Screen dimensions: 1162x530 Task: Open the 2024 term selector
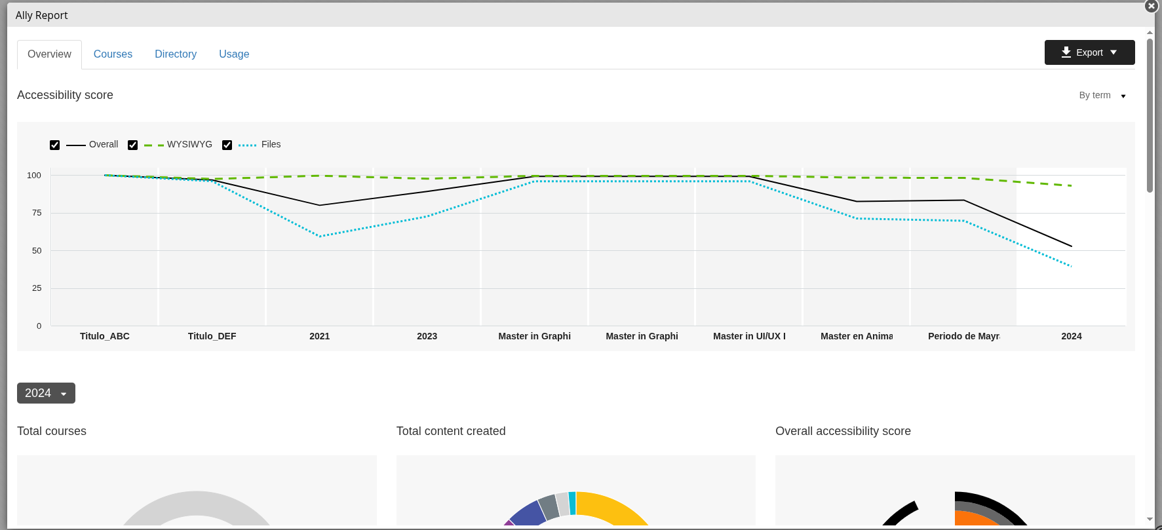[x=46, y=393]
